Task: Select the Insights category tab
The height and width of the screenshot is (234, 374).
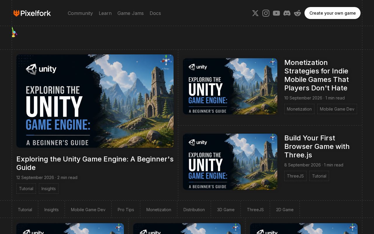Action: pos(51,209)
